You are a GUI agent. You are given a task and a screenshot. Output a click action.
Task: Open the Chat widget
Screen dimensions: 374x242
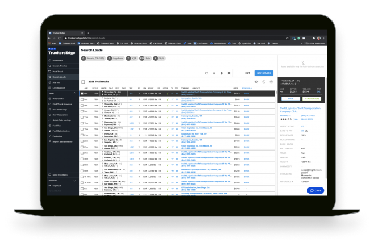315,190
